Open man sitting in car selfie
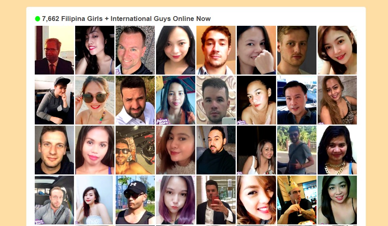This screenshot has width=388, height=226. click(55, 200)
